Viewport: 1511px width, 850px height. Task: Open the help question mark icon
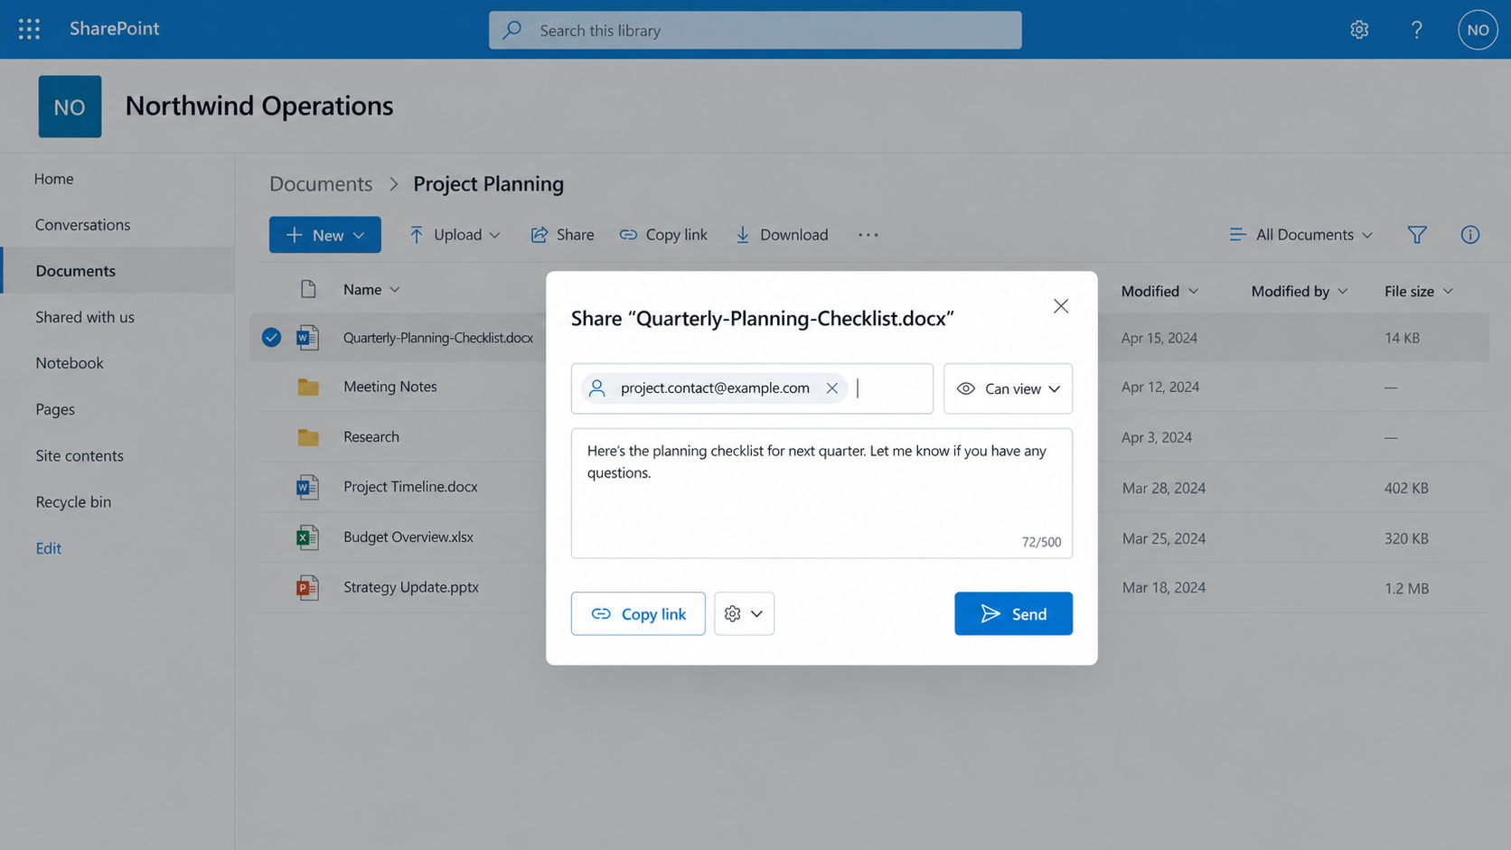pos(1417,30)
